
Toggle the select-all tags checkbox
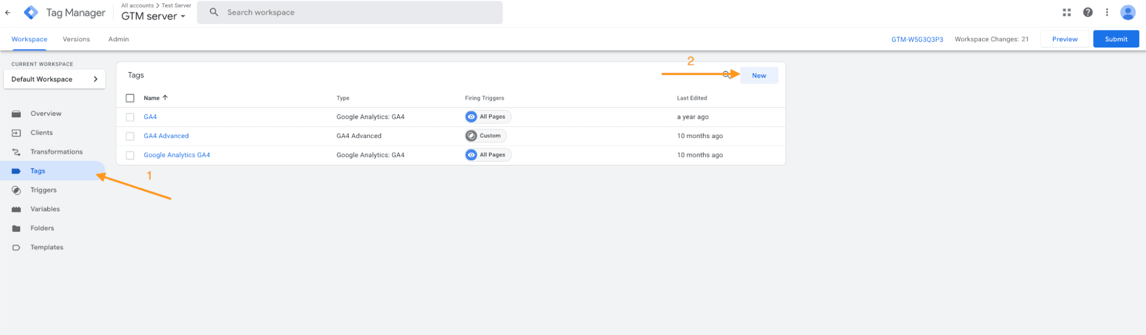pos(130,98)
